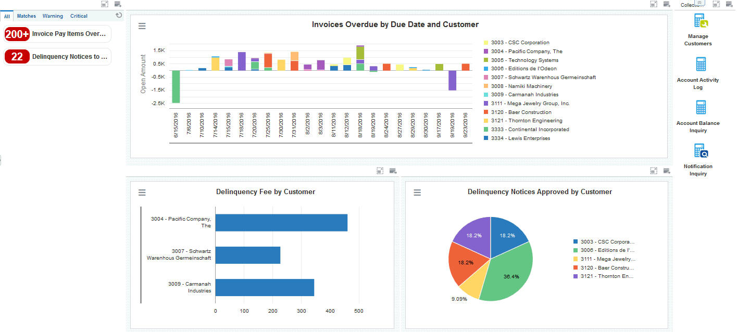Collapse the top bar double chevron
Screen dimensions: 737x332
pyautogui.click(x=701, y=3)
